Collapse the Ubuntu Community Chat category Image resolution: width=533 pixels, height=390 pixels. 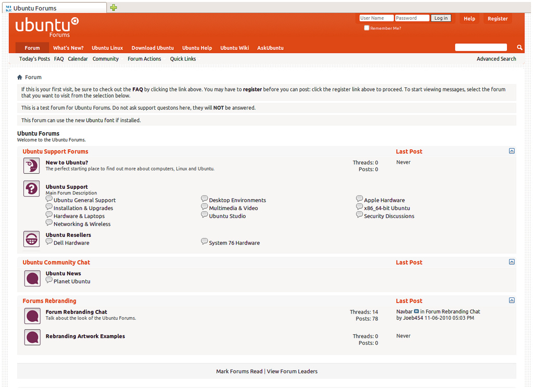point(512,262)
